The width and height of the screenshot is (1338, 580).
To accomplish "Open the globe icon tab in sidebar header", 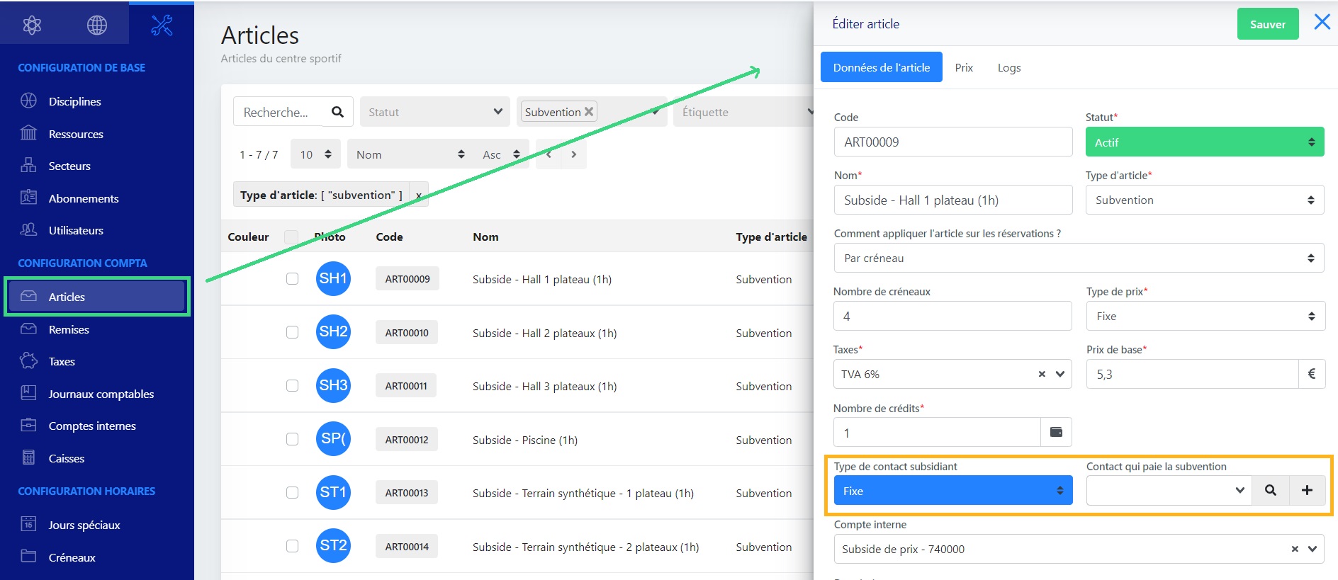I will coord(97,25).
